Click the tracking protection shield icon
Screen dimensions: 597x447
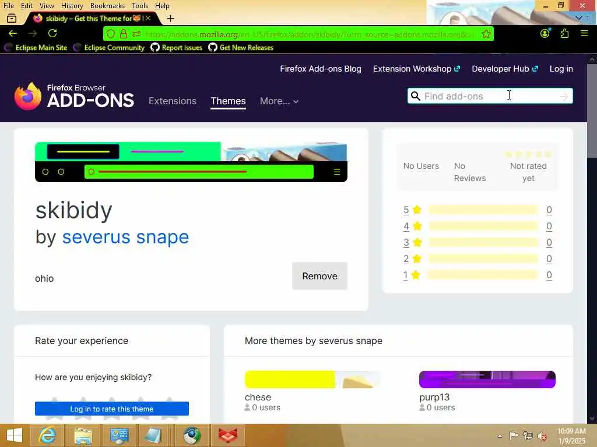click(x=111, y=34)
